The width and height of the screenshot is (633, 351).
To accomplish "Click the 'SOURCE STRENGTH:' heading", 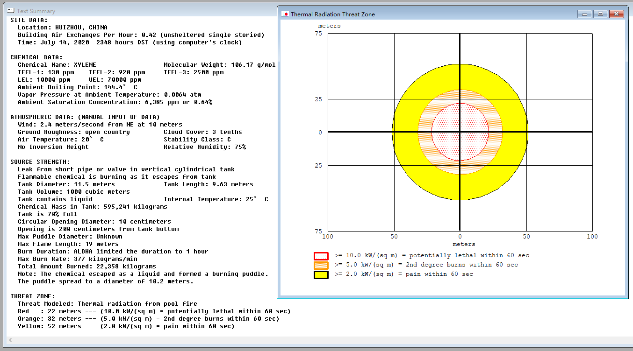I will coord(40,162).
